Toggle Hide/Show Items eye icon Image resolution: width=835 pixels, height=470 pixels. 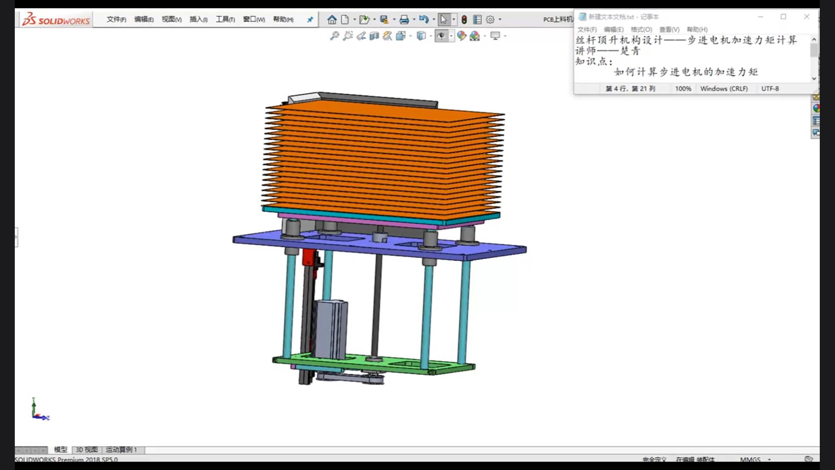point(441,36)
